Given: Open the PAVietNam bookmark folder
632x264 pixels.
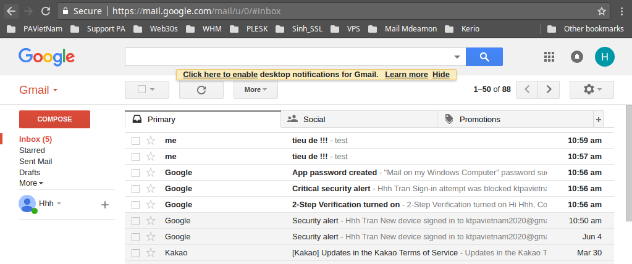Looking at the screenshot, I should (x=35, y=29).
